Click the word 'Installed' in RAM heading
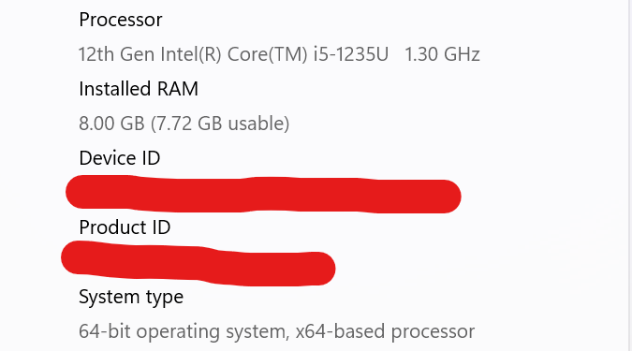The height and width of the screenshot is (351, 632). 115,89
